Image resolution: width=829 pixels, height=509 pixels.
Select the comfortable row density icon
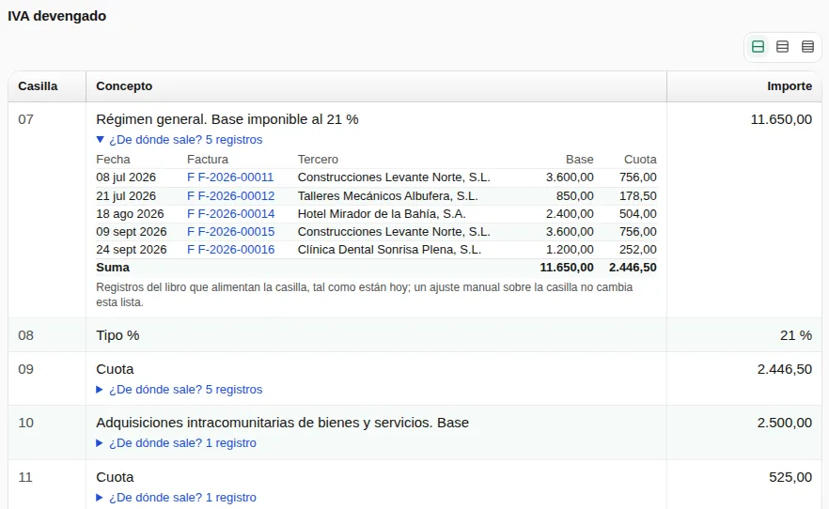pos(758,46)
